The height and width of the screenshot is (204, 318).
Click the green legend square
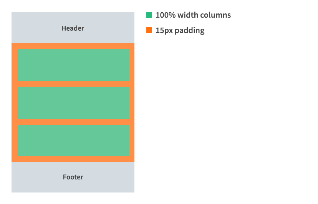[149, 15]
